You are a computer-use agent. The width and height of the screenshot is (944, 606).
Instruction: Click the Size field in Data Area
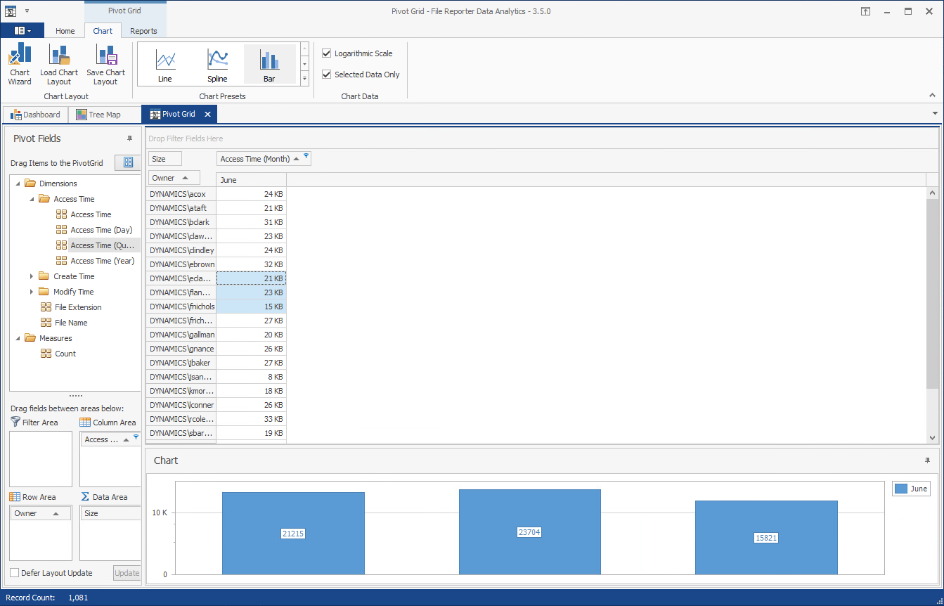pyautogui.click(x=110, y=513)
